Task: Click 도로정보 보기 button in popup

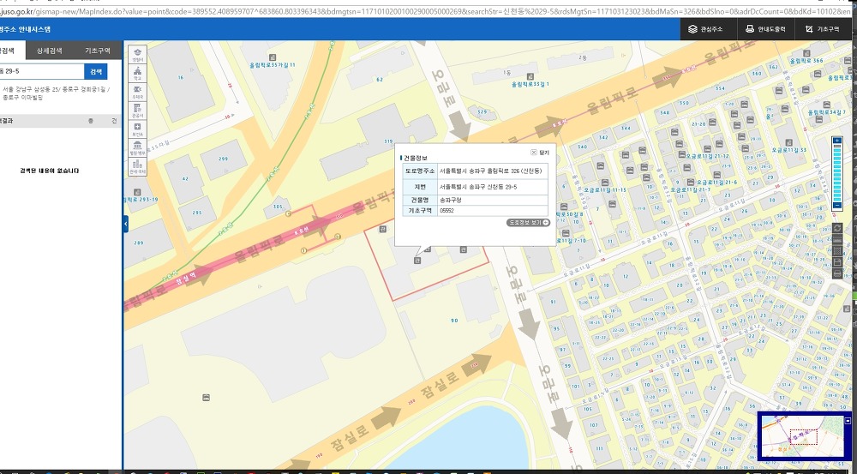Action: (x=528, y=223)
